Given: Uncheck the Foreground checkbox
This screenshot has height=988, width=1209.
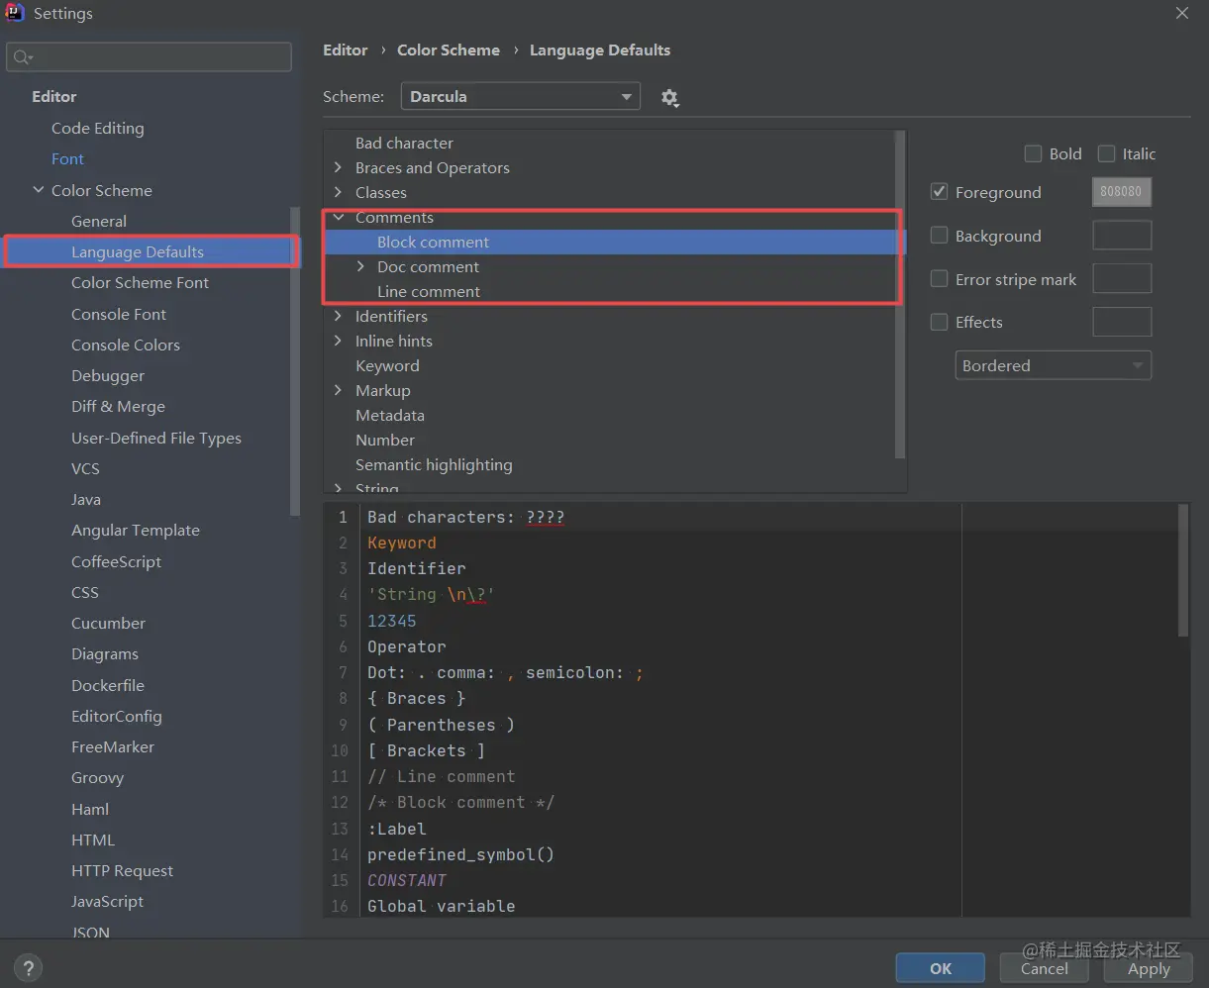Looking at the screenshot, I should point(940,192).
